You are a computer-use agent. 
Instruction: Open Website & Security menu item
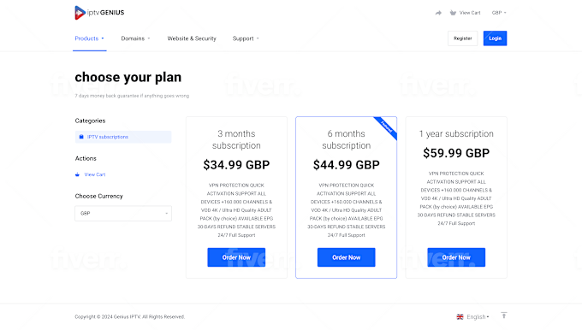coord(192,38)
